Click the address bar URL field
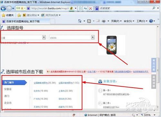Image resolution: width=161 pixels, height=117 pixels. 50,8
